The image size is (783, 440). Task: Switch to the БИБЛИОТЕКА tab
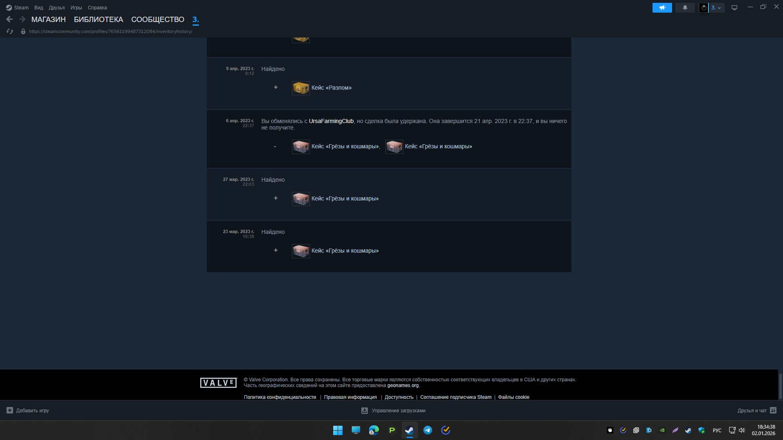coord(98,20)
